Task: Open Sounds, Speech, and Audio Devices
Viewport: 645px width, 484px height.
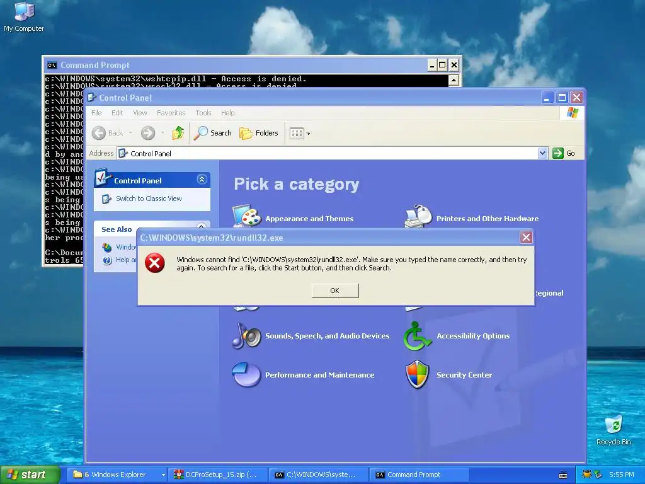Action: click(327, 336)
